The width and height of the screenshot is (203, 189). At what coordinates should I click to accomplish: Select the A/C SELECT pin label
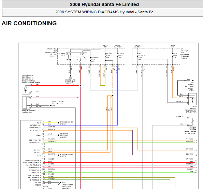click(x=35, y=130)
